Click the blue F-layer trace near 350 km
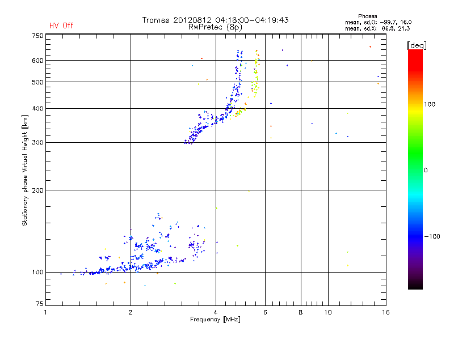This screenshot has height=340, width=454. (x=203, y=126)
